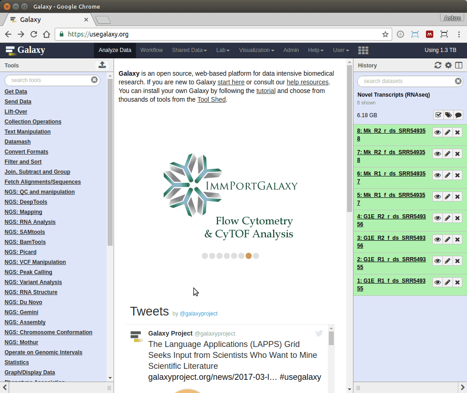
Task: View dataset 4 G1E_R2_r using eye icon
Action: tap(437, 218)
